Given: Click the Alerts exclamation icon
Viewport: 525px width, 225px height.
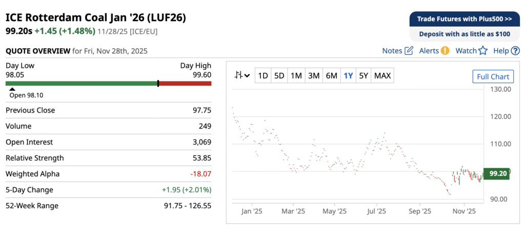Looking at the screenshot, I should click(445, 51).
